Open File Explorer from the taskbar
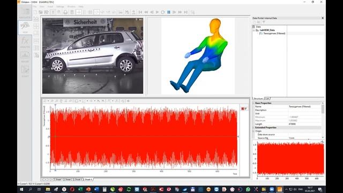This screenshot has width=343, height=193. click(x=48, y=189)
